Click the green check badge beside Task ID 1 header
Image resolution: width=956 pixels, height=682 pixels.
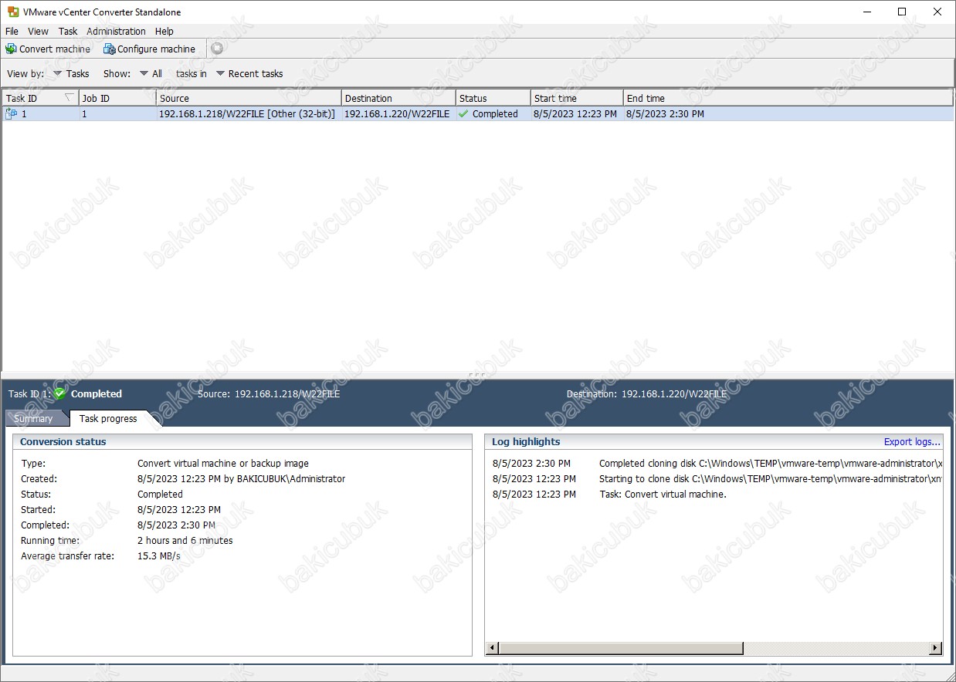point(59,393)
